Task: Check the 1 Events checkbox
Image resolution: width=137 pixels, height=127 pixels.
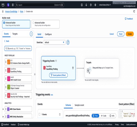Action: tap(40, 114)
